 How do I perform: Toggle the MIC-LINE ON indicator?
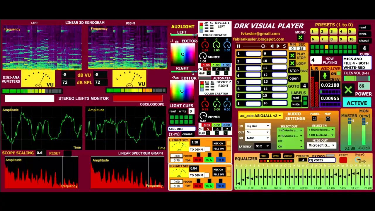pos(339,74)
